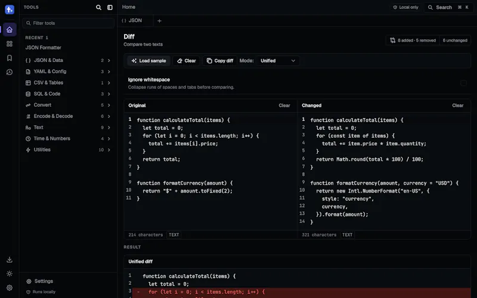This screenshot has height=298, width=477.
Task: Click Local only badge
Action: click(406, 7)
